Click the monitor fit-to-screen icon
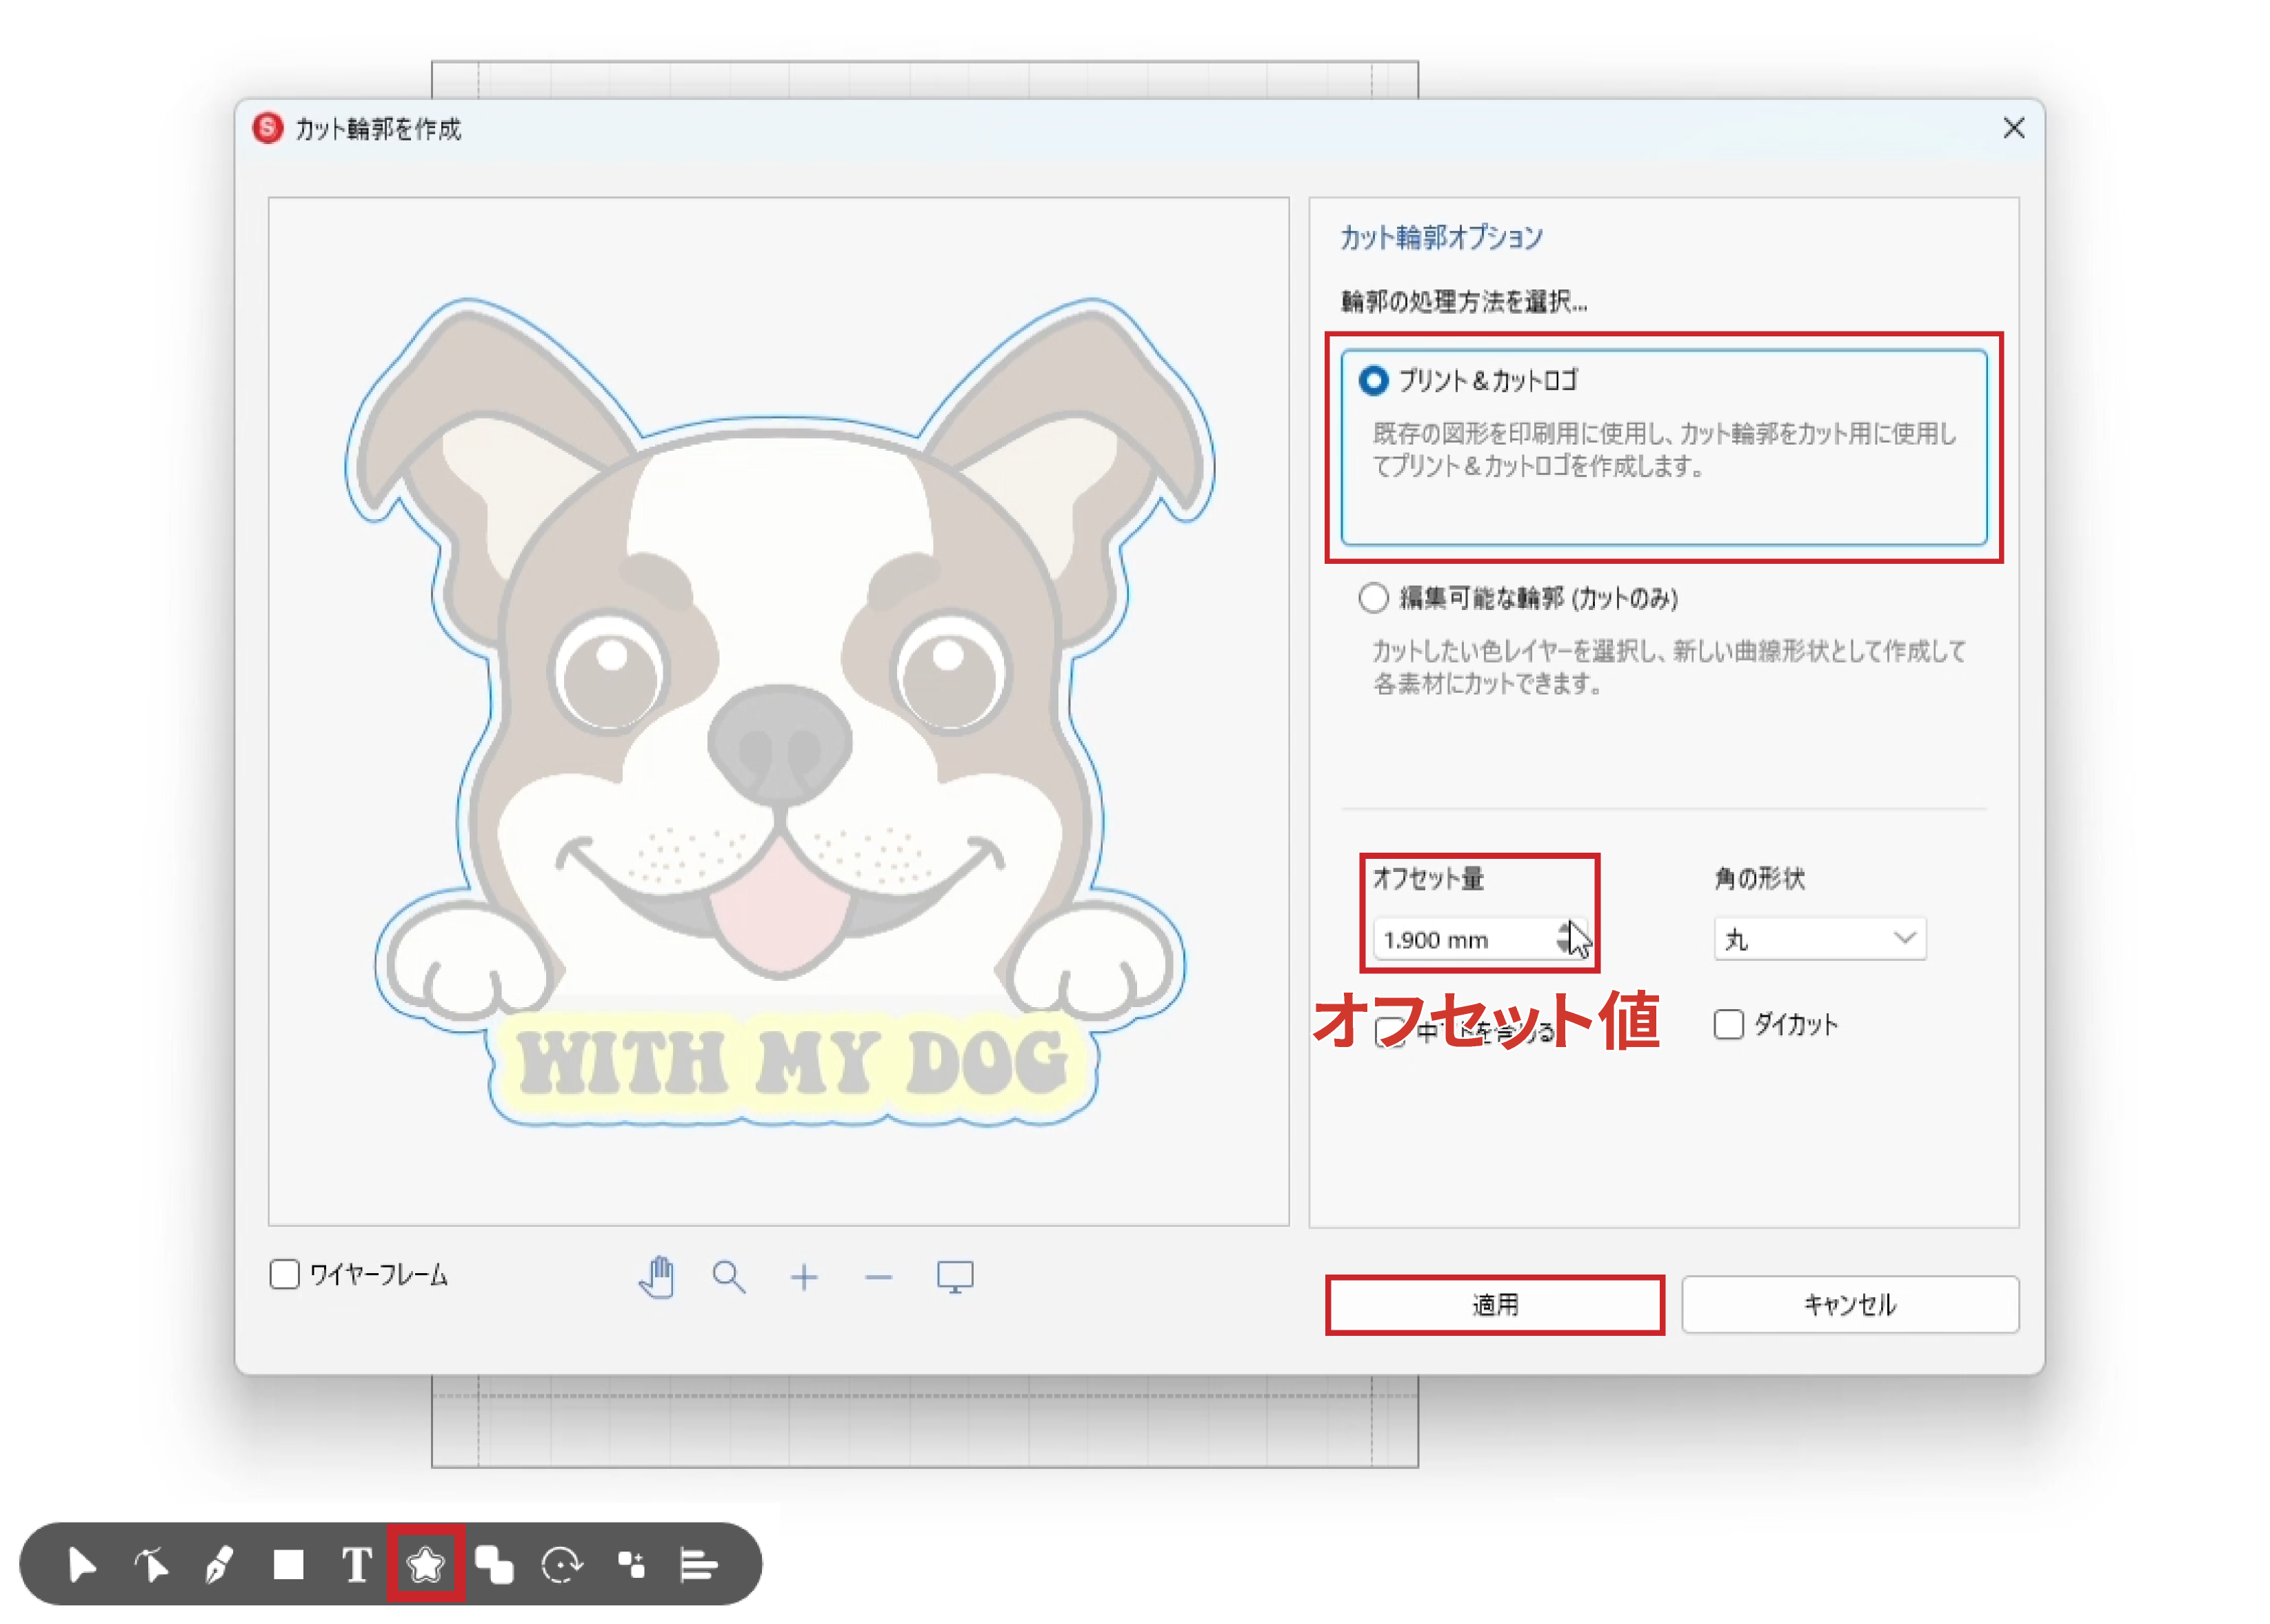This screenshot has width=2270, height=1624. (x=954, y=1277)
